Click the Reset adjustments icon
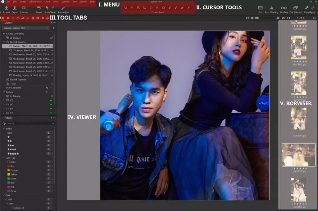318x211 pixels. 39,8
